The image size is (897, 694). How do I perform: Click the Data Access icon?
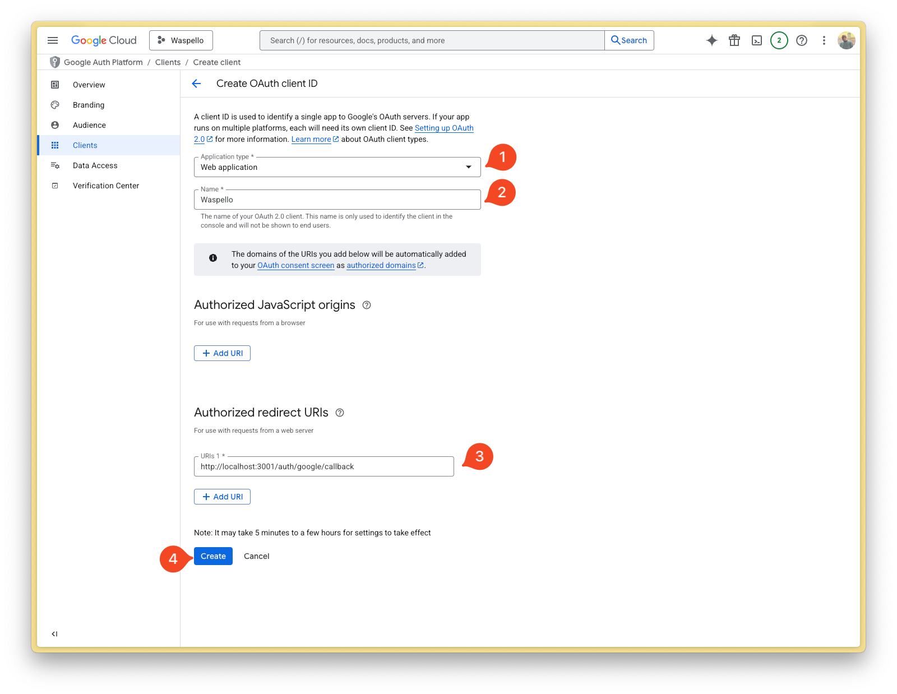[x=54, y=165]
